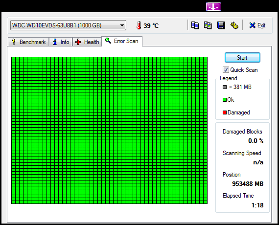
Task: Click the magnifier icon on Error Scan tab
Action: (108, 41)
